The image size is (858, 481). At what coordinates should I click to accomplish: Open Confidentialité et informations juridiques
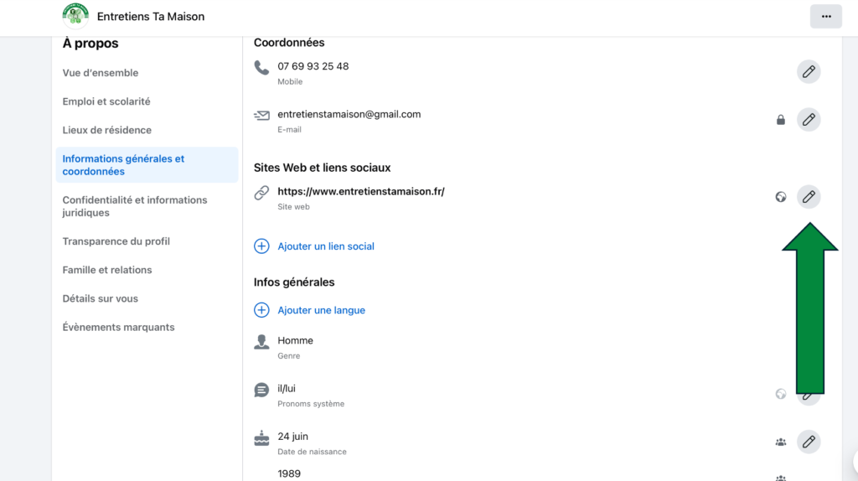pos(135,206)
